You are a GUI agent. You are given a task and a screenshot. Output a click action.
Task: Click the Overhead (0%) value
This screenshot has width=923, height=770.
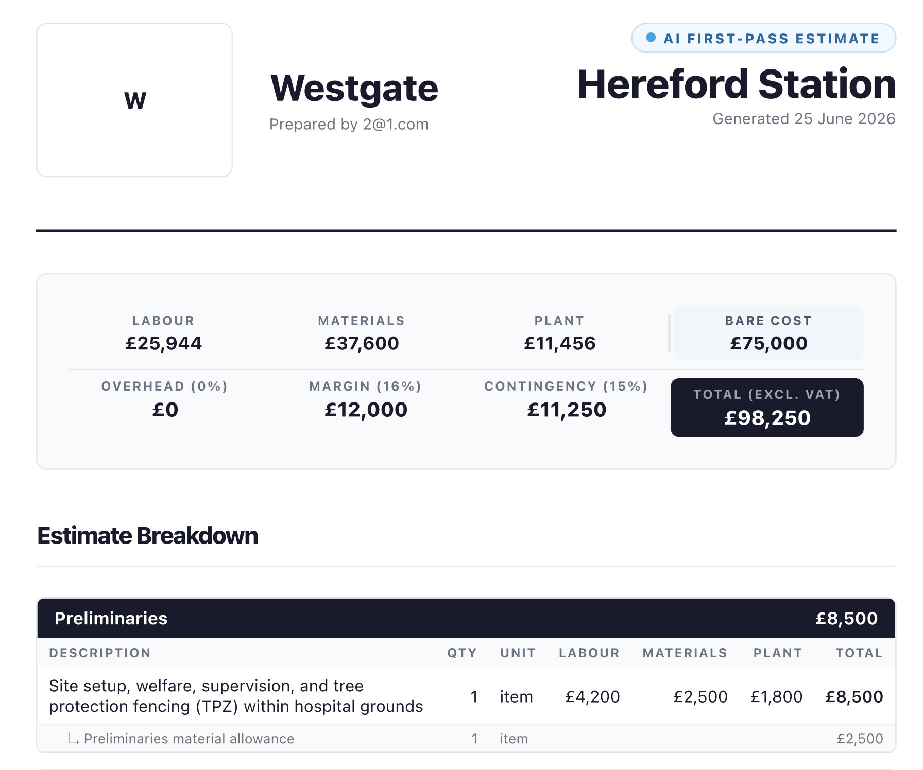pos(165,410)
